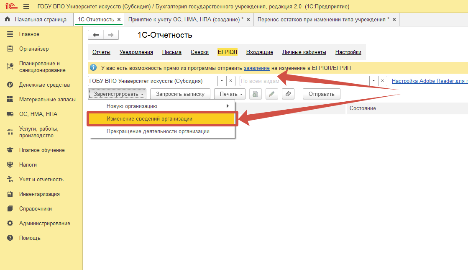Open the Справочники section
Image resolution: width=468 pixels, height=270 pixels.
(36, 209)
